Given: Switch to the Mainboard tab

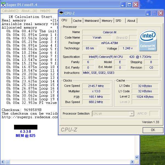Looking at the screenshot, I should 92,21.
